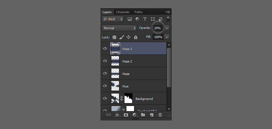Select the Haze 3 layer name

coord(127,49)
